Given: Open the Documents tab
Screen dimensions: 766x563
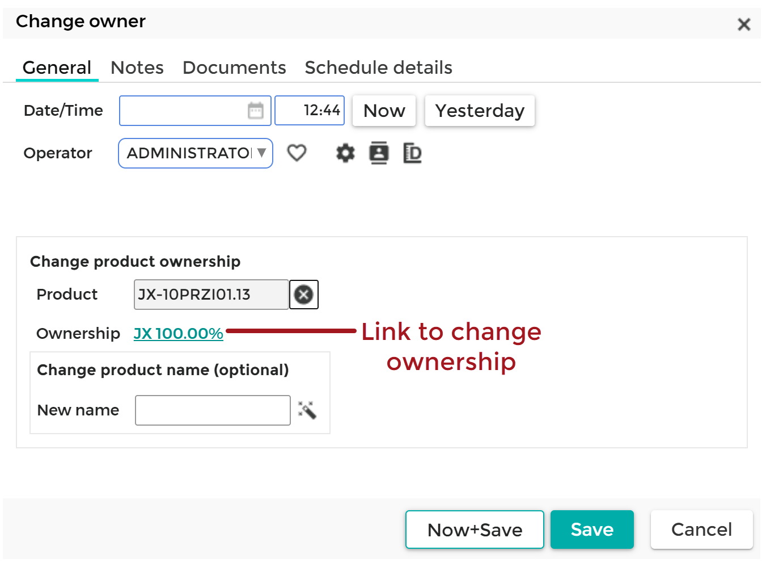Looking at the screenshot, I should [x=234, y=67].
